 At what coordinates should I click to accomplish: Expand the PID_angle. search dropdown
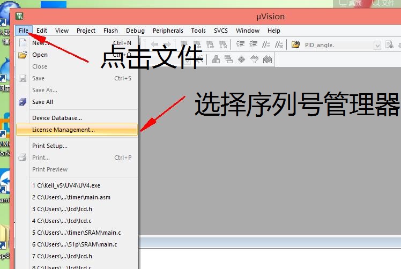coord(377,46)
